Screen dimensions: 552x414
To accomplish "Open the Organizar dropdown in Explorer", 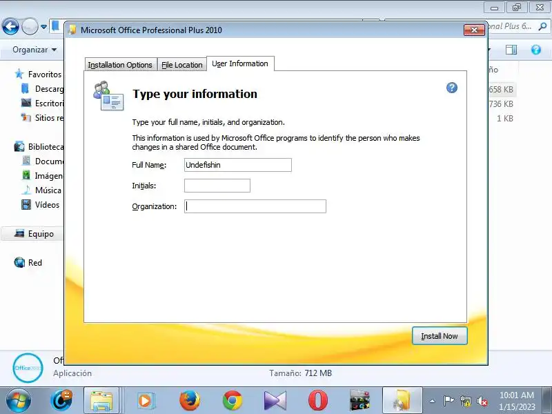I will coord(34,50).
